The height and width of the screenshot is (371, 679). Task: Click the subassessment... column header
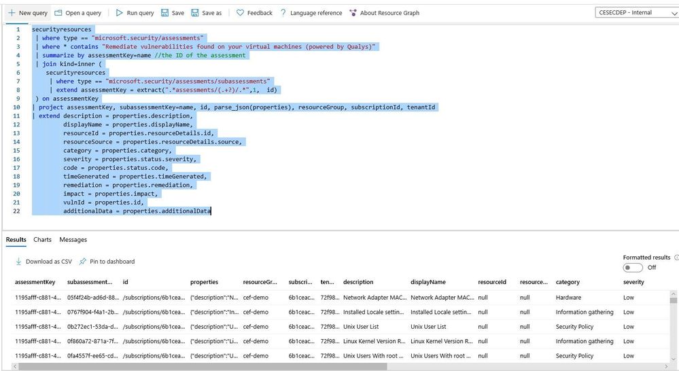[90, 282]
